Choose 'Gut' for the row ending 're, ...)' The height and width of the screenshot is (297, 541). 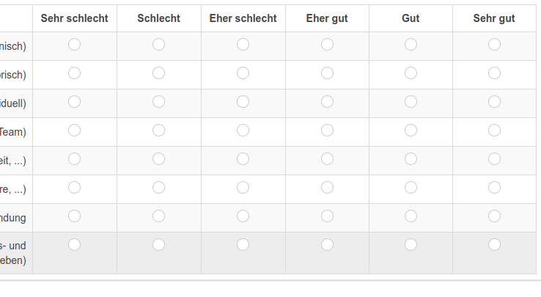click(x=411, y=188)
